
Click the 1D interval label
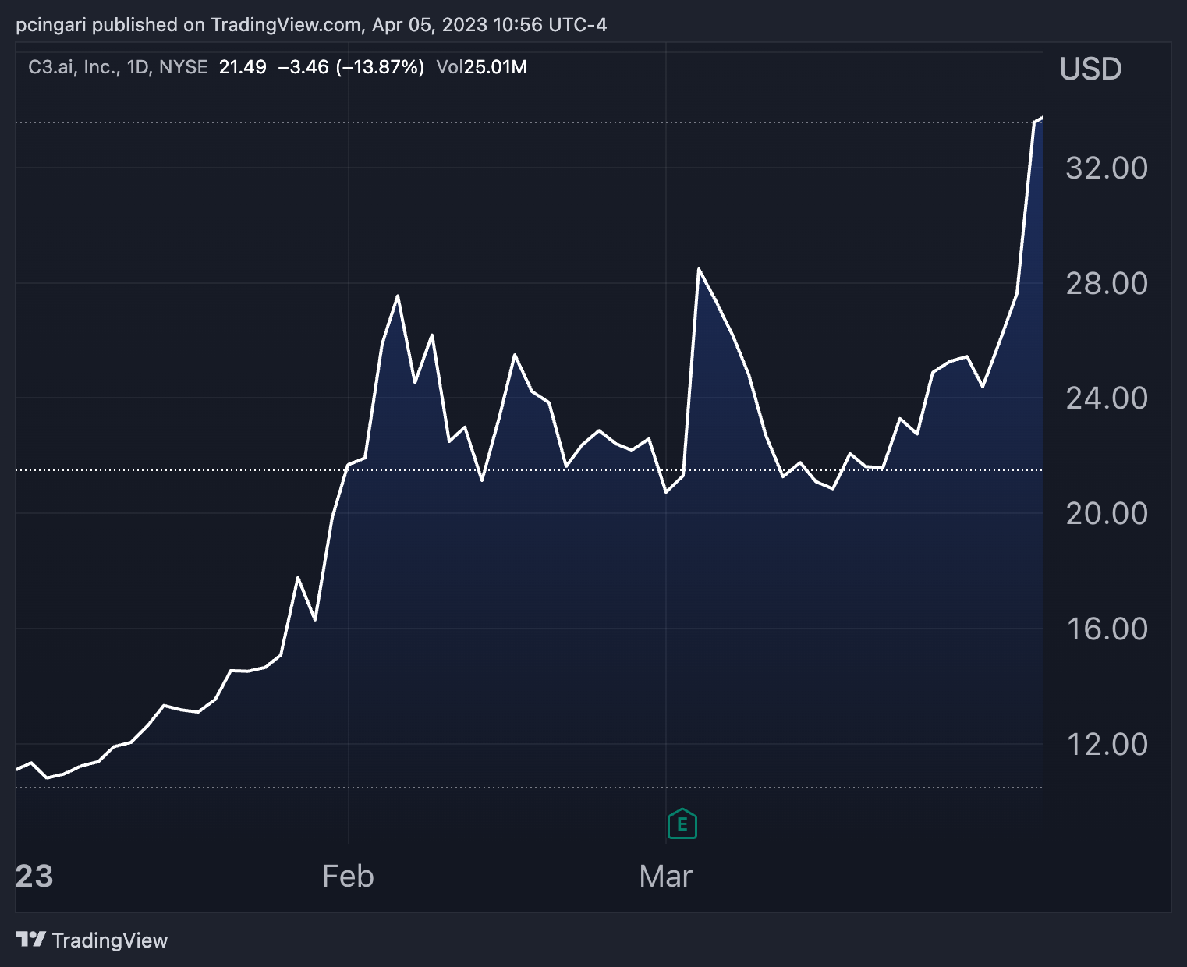coord(139,67)
